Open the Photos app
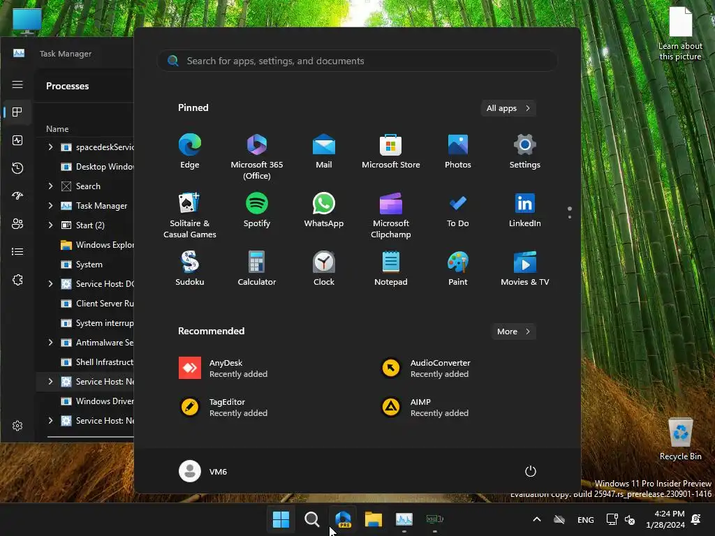This screenshot has height=536, width=715. 458,151
